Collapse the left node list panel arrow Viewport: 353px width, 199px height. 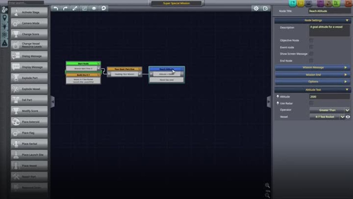pos(53,102)
